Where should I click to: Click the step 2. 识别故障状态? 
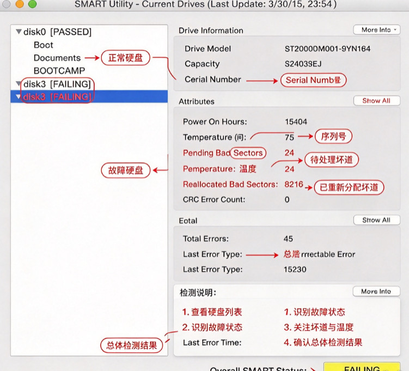(212, 327)
